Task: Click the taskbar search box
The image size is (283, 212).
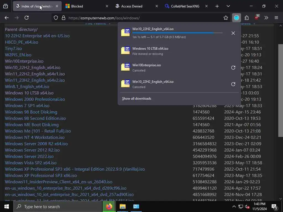Action: (57, 206)
